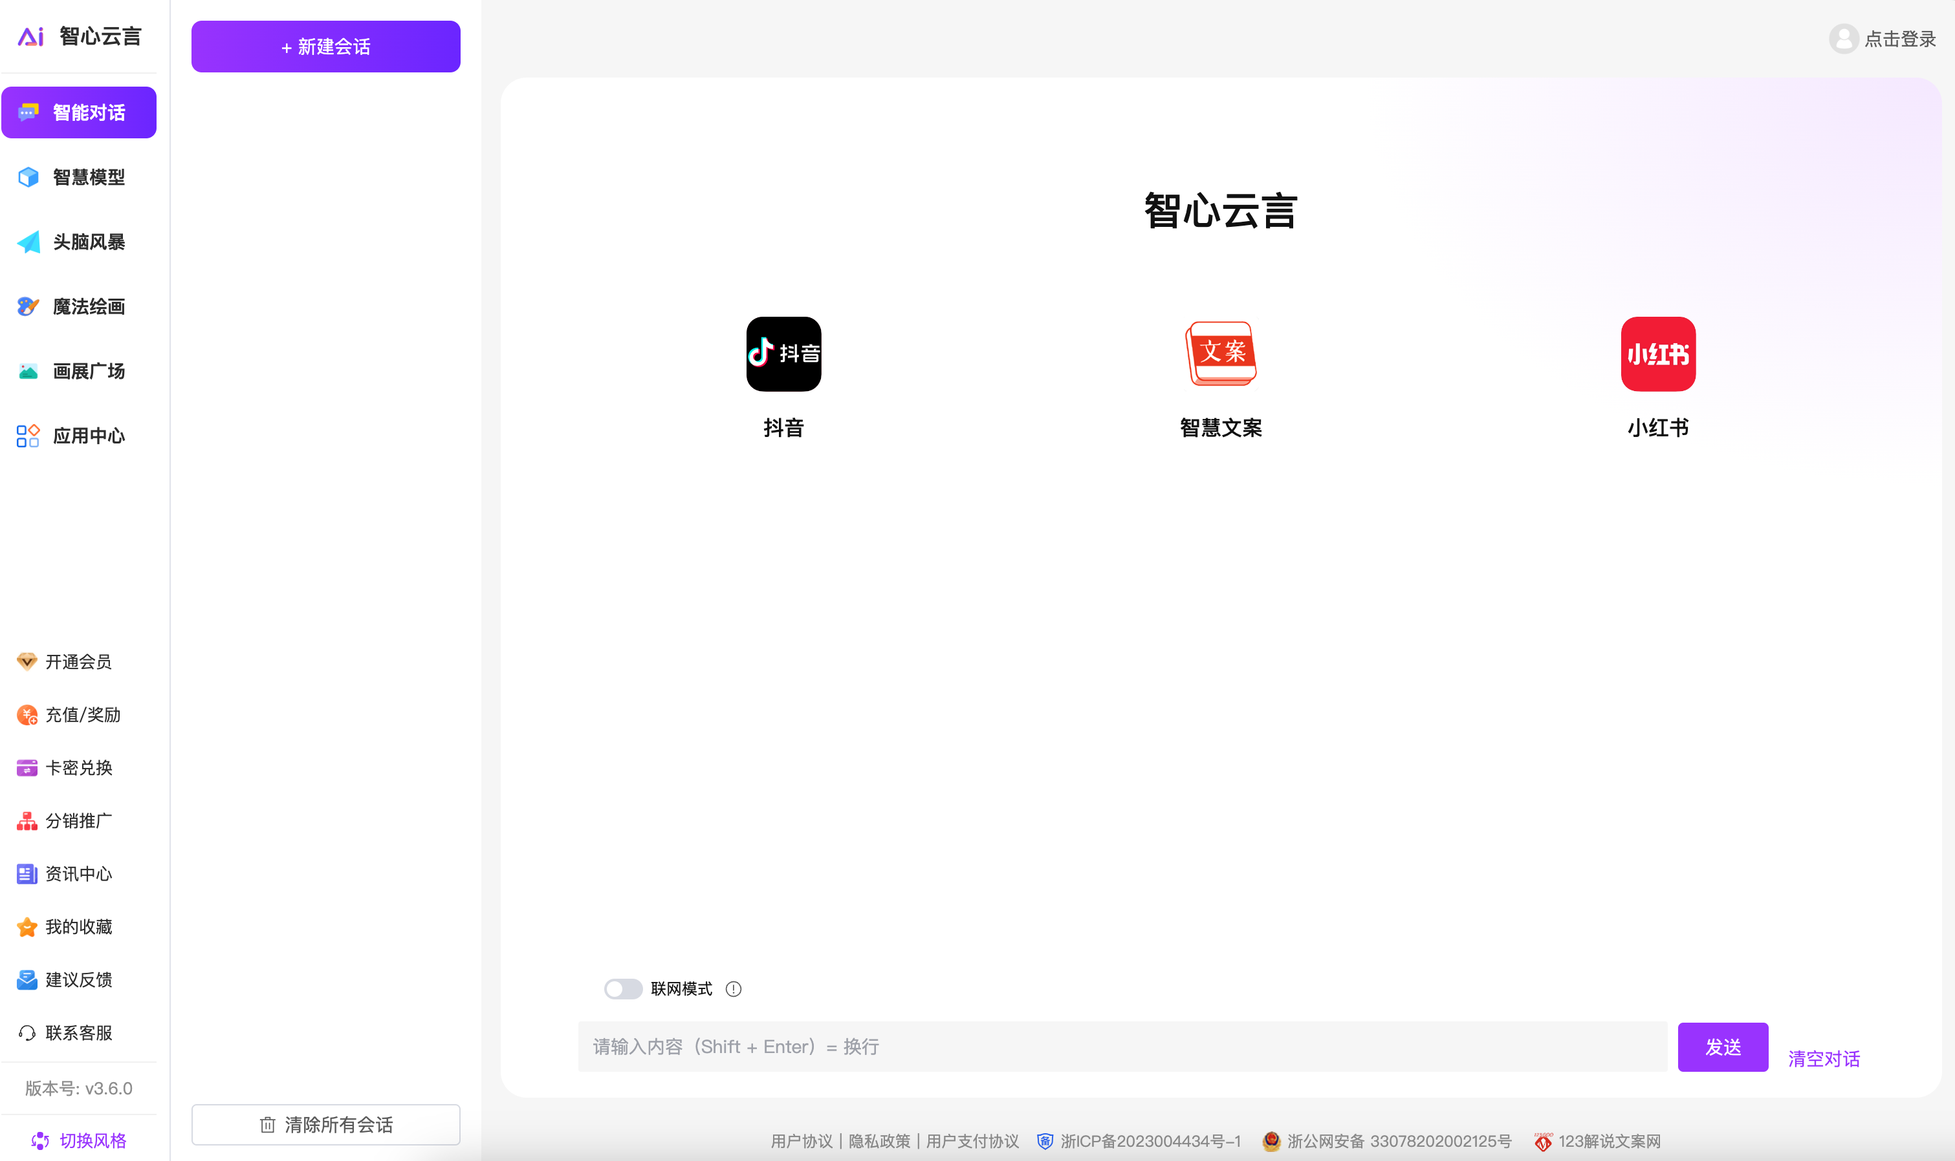Select 智能对话 in the sidebar
This screenshot has width=1955, height=1161.
tap(79, 112)
